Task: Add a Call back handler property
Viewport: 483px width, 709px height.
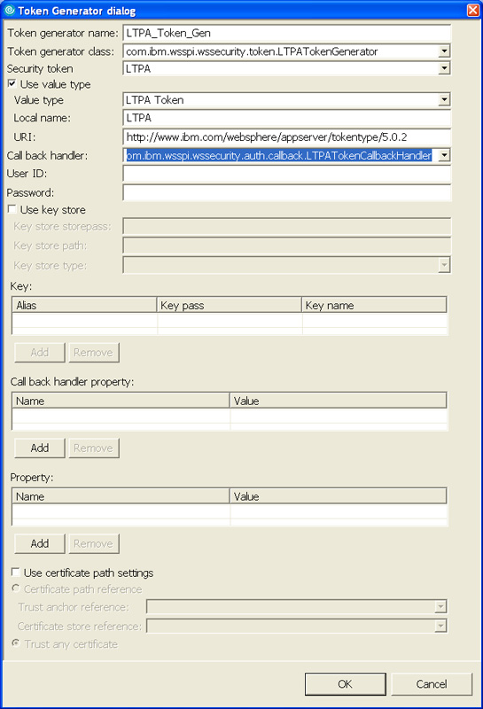Action: point(40,448)
